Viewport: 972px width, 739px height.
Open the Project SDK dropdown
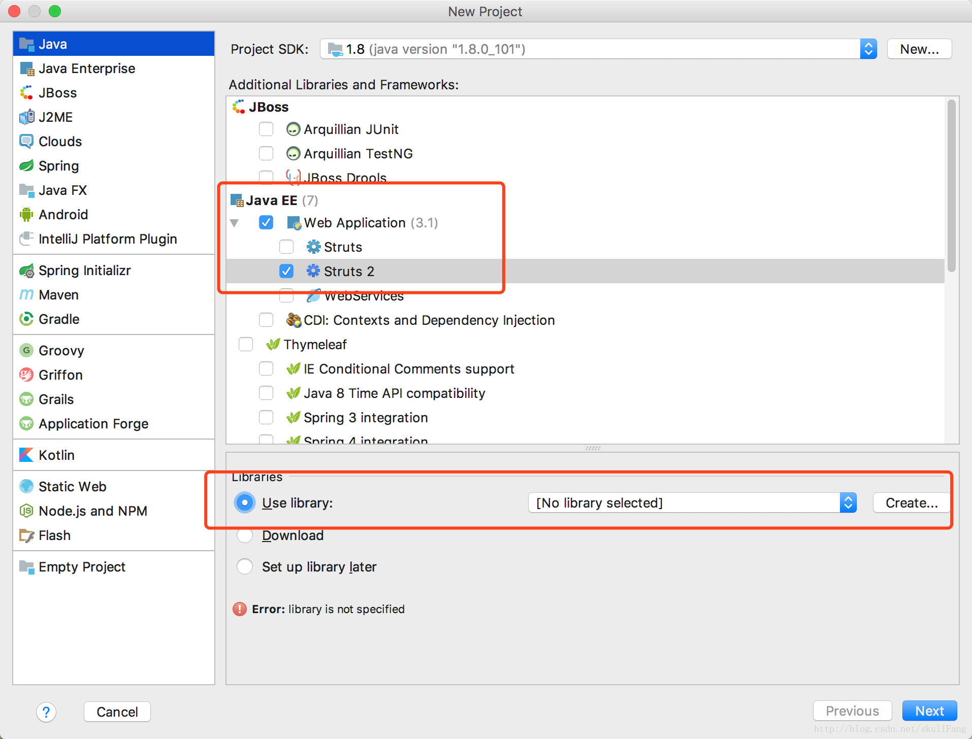tap(598, 49)
